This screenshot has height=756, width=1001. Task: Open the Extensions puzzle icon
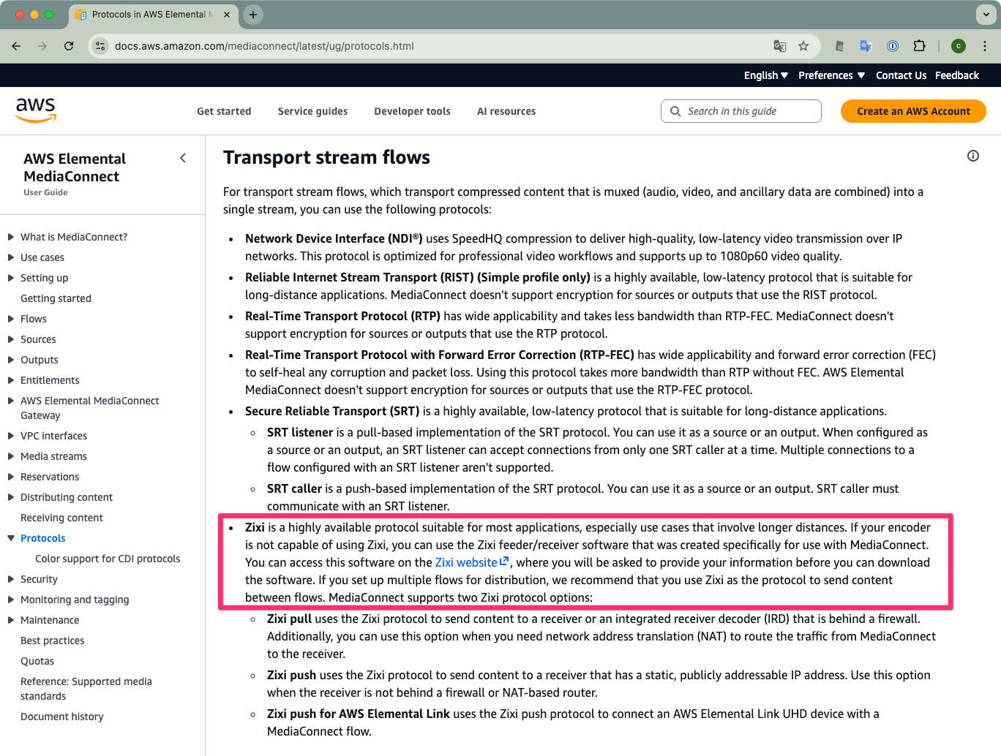point(920,46)
